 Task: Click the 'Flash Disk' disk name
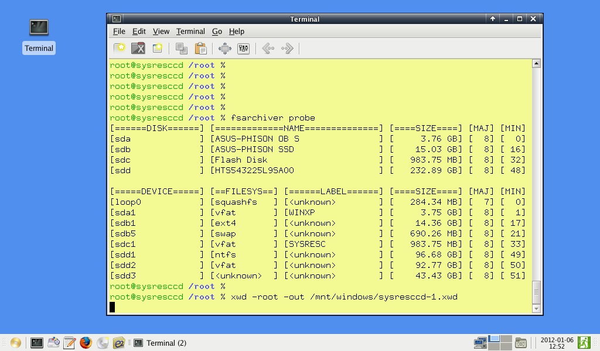[x=241, y=160]
